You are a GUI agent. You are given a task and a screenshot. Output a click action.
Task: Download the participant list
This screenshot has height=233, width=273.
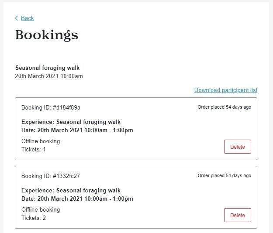click(x=226, y=90)
